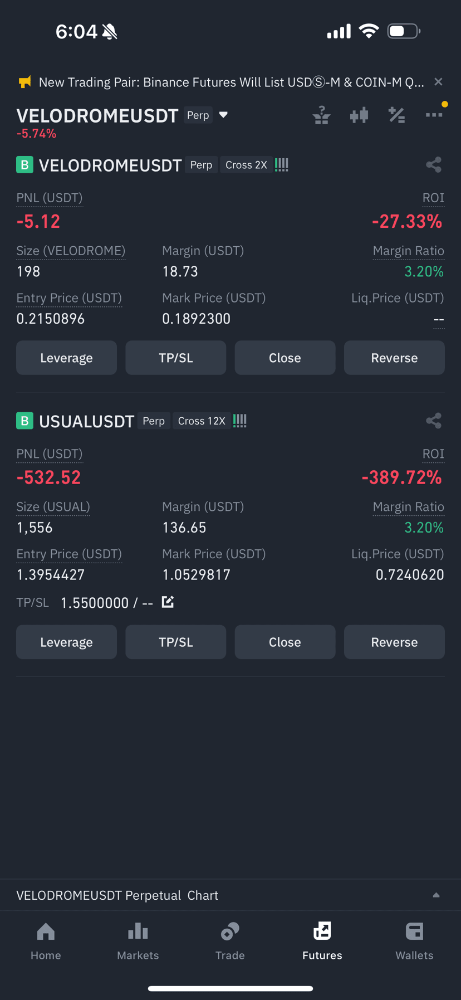
Task: Expand the VELODROMEUSDT pair selector dropdown
Action: point(223,115)
